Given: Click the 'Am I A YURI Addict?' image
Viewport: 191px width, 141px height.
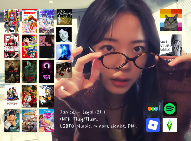Looking at the screenshot, I should pyautogui.click(x=171, y=45).
